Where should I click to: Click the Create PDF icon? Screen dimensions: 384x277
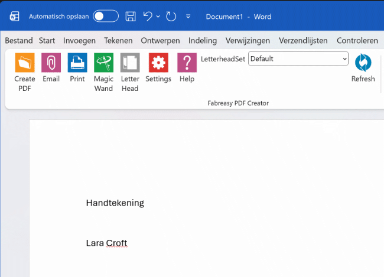pyautogui.click(x=25, y=63)
